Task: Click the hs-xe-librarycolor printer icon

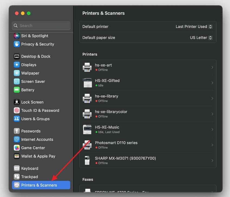Action: pos(87,114)
